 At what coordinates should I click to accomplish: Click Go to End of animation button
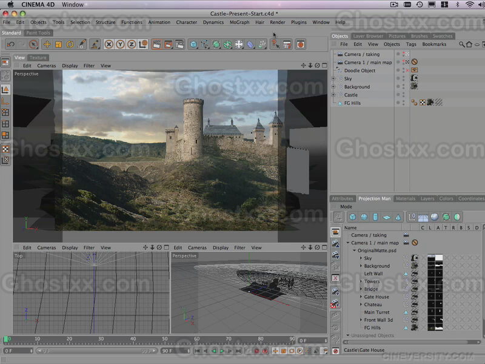point(238,351)
